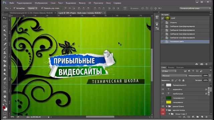Click the History panel delete state icon
Image resolution: width=214 pixels, height=120 pixels.
(x=206, y=64)
